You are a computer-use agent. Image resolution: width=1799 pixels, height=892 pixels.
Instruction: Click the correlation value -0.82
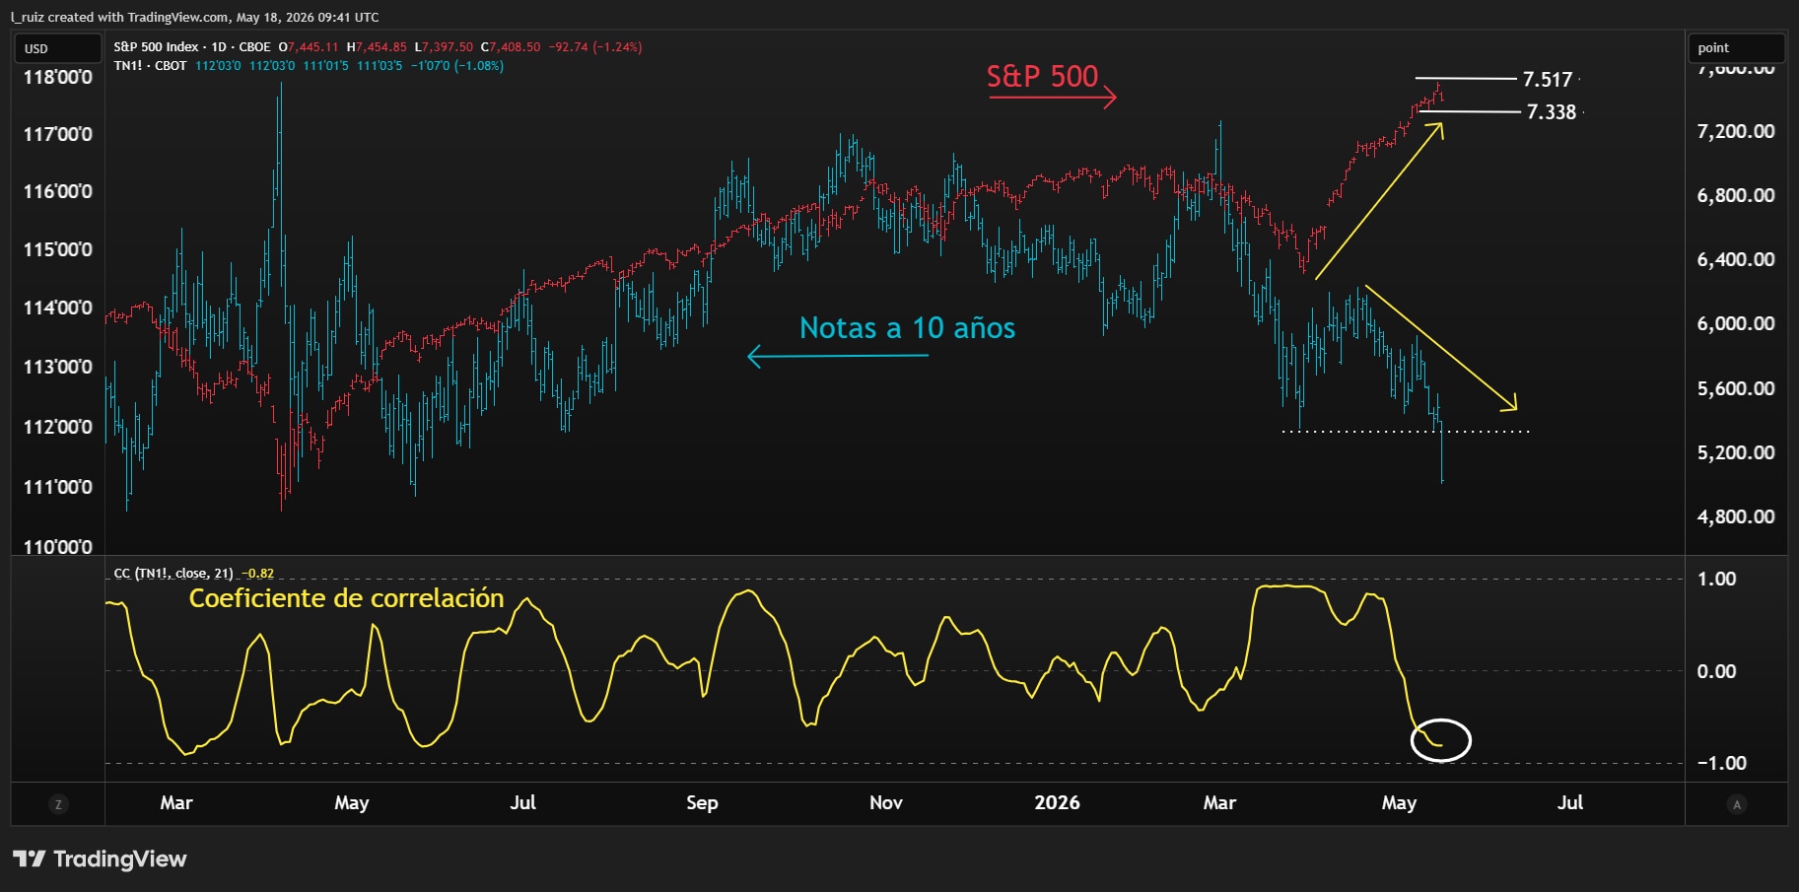pos(258,573)
